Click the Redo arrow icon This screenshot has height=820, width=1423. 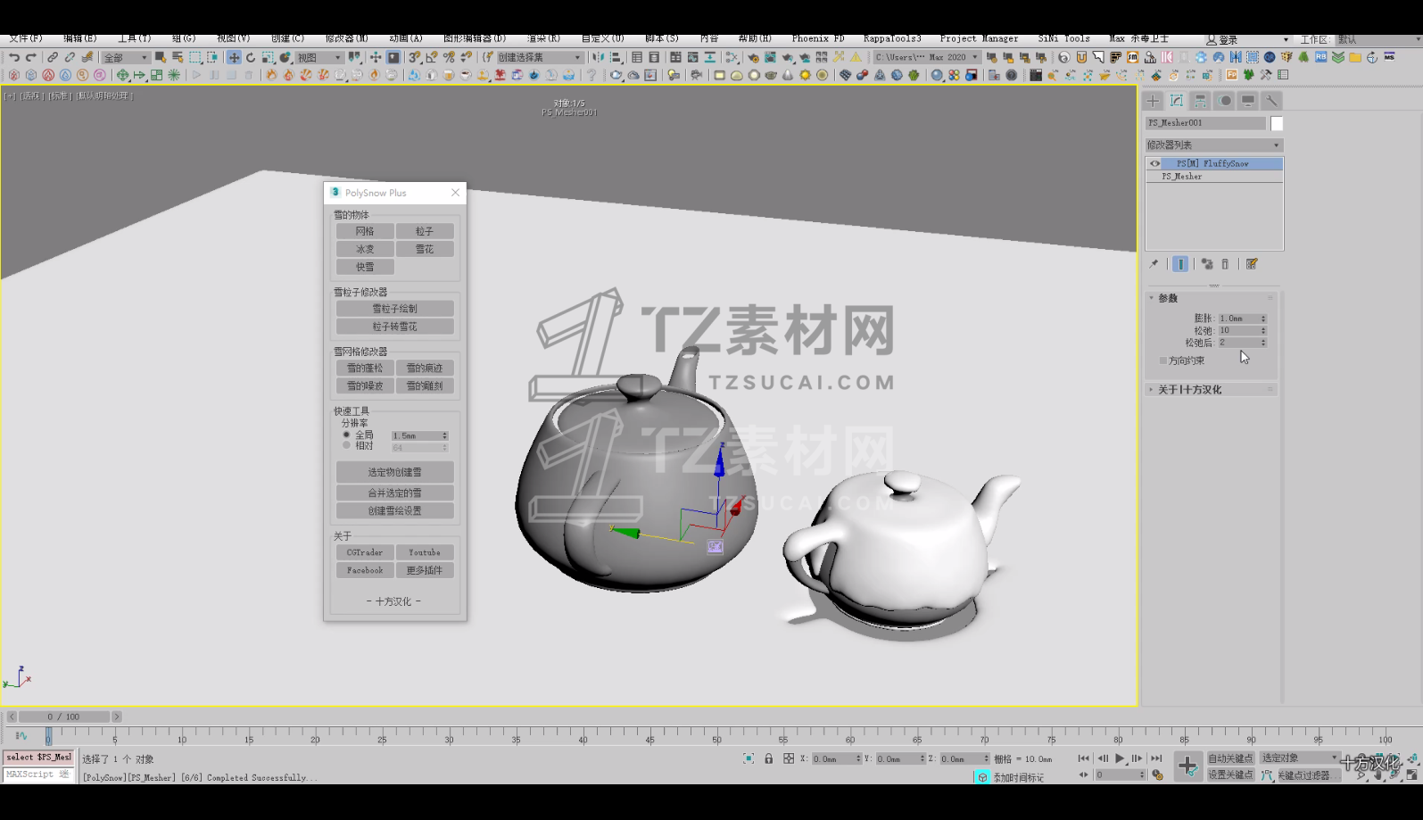tap(31, 57)
